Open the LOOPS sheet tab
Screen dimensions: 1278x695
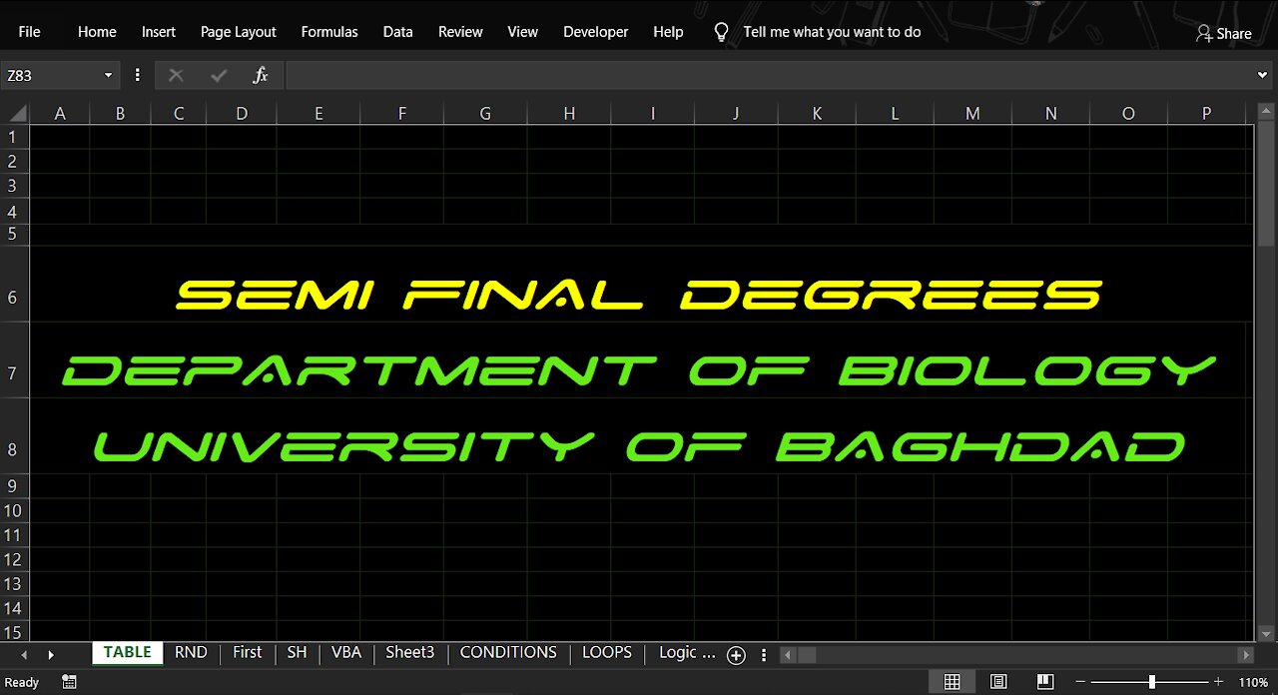[x=607, y=652]
